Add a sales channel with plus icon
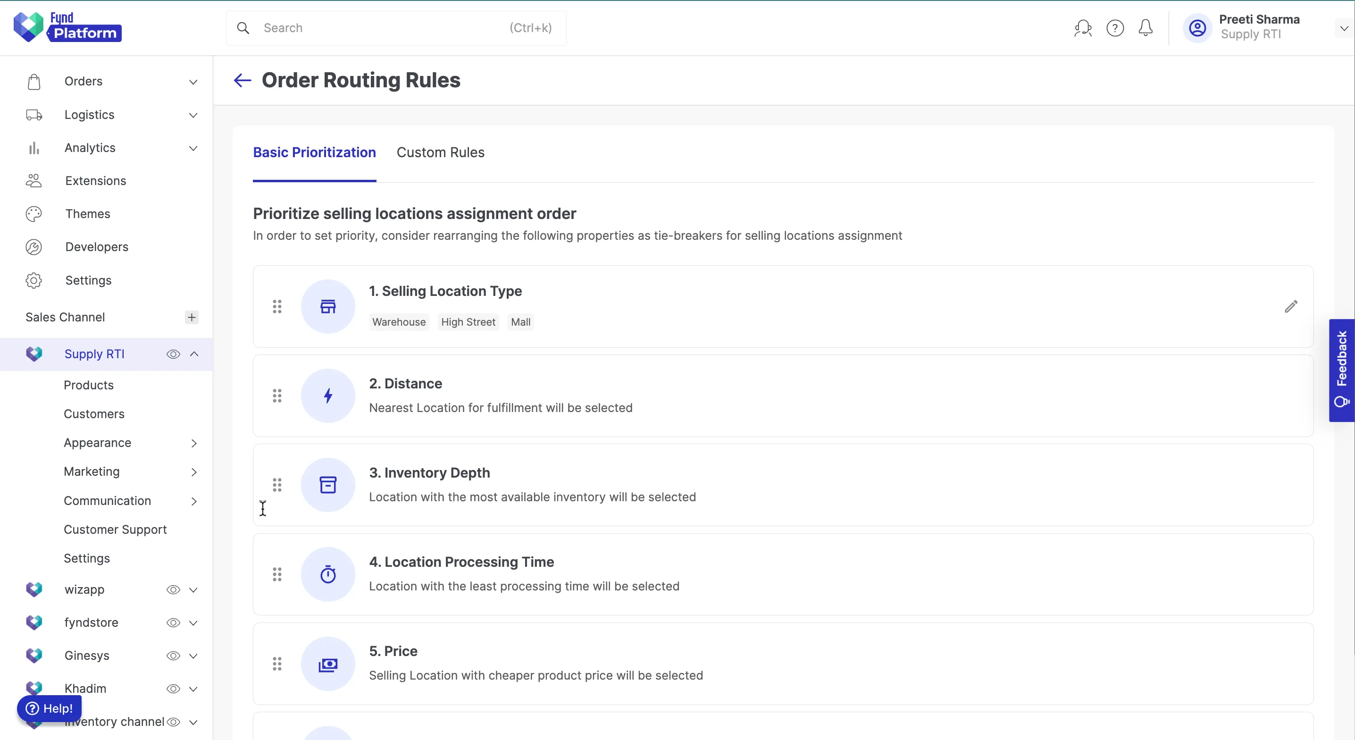Viewport: 1355px width, 740px height. pyautogui.click(x=192, y=317)
